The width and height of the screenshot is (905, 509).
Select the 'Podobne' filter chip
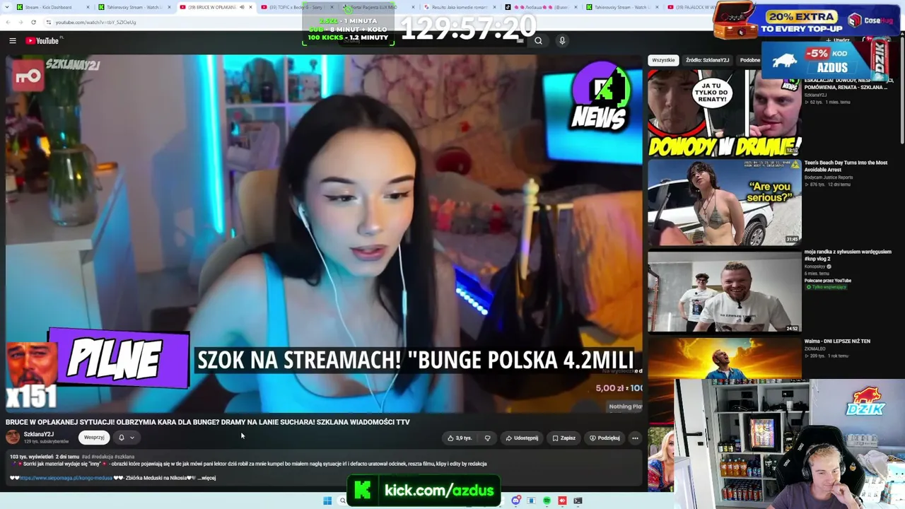coord(750,60)
